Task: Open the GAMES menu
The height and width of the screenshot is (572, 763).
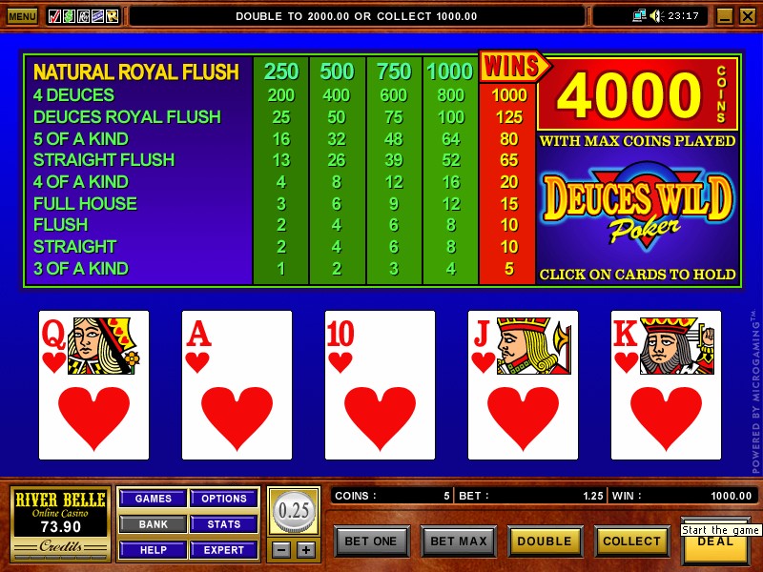Action: pyautogui.click(x=153, y=499)
